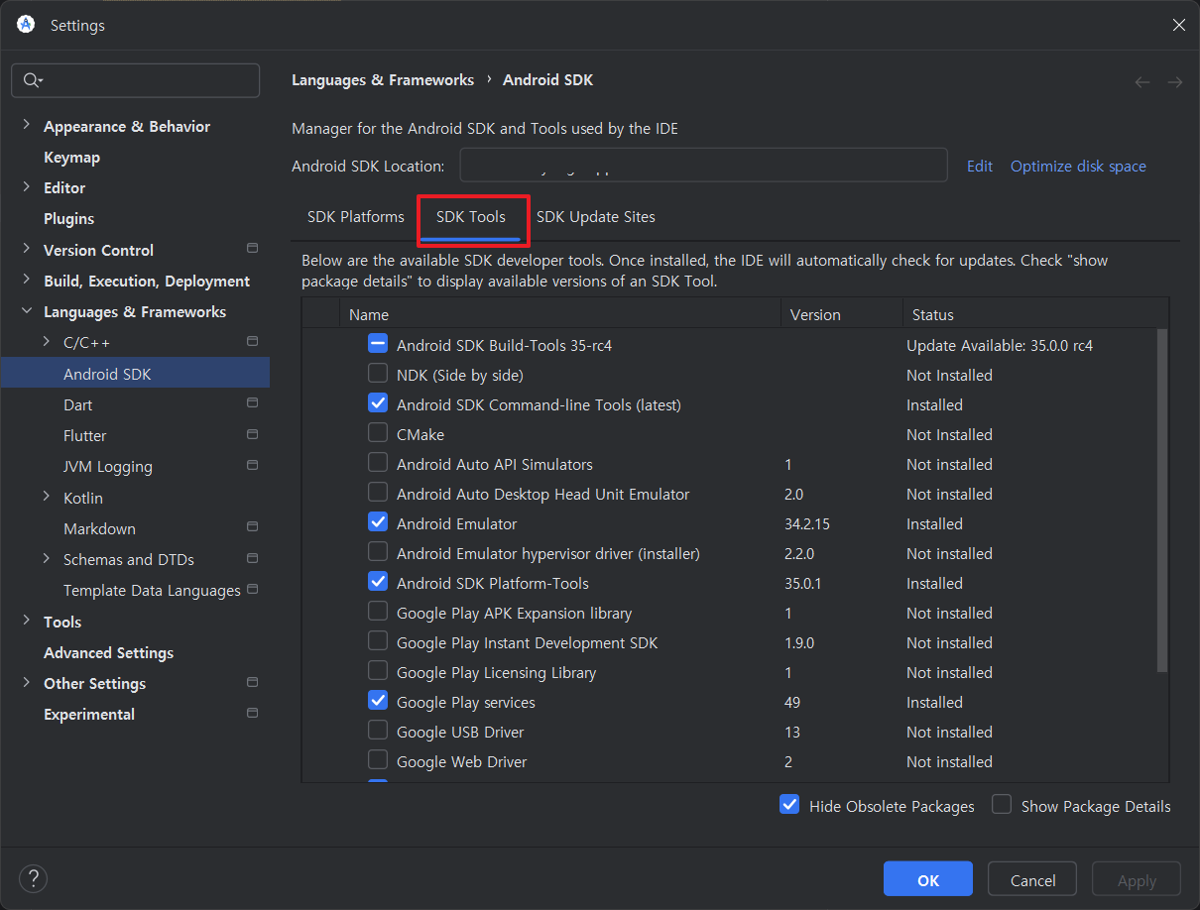Check Google Play APK Expansion library

378,612
